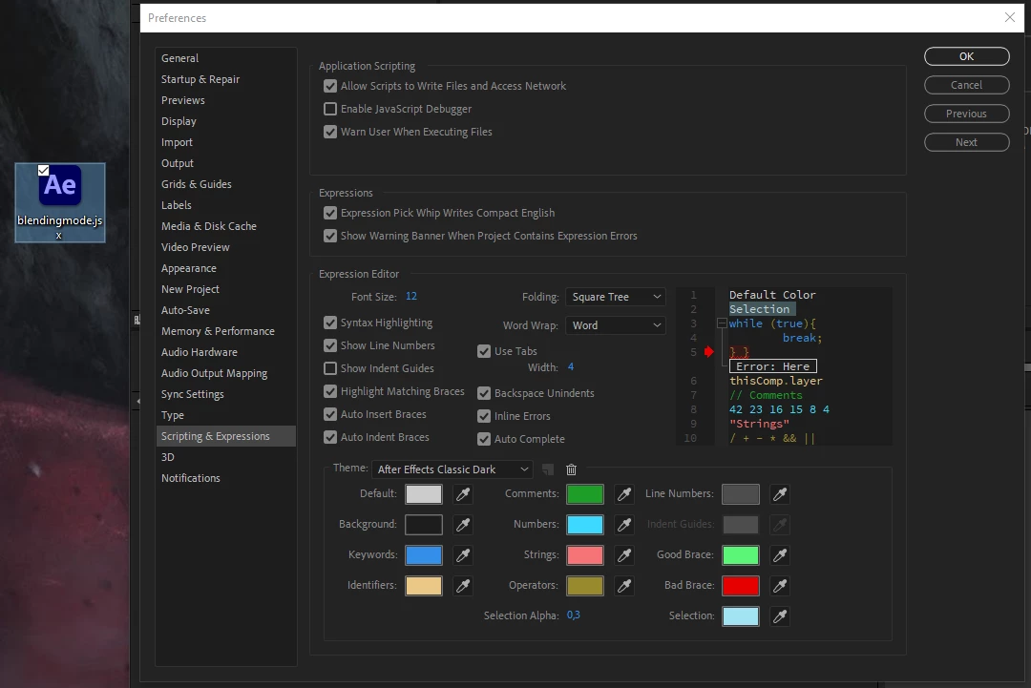Click the Font Size value 12
The height and width of the screenshot is (688, 1031).
coord(410,297)
